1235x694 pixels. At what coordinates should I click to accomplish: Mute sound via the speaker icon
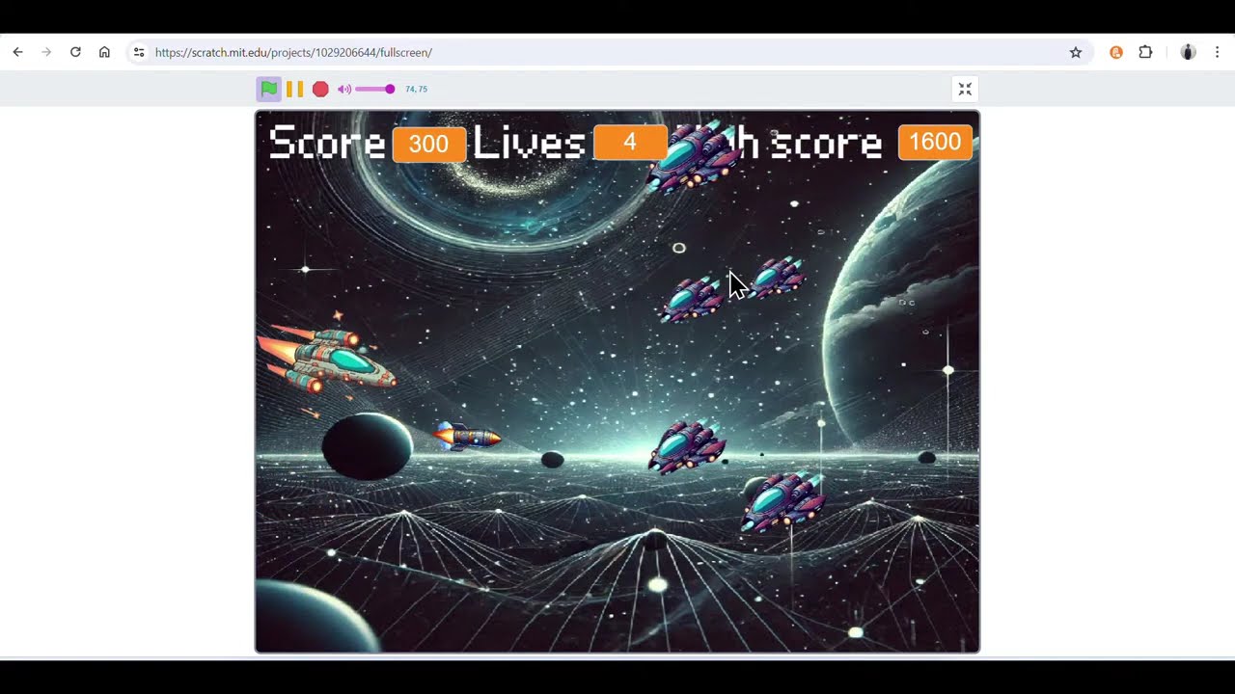point(344,89)
